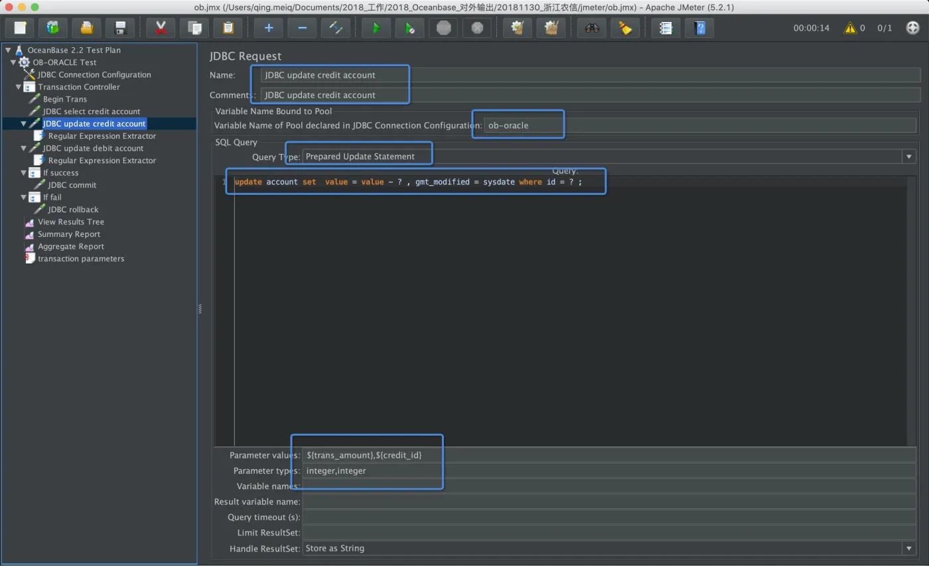This screenshot has width=929, height=566.
Task: Click the Variable names field
Action: click(609, 486)
